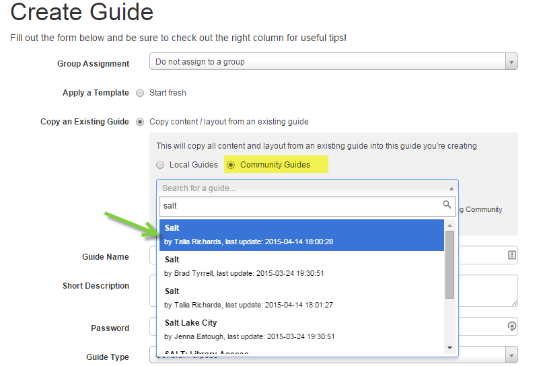Open the Guide Type dropdown arrow
This screenshot has height=366, width=539.
click(511, 356)
